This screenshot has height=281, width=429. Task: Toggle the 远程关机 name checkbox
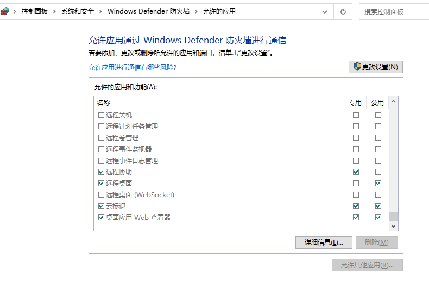101,115
